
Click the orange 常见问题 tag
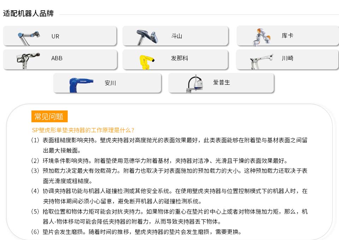click(49, 116)
